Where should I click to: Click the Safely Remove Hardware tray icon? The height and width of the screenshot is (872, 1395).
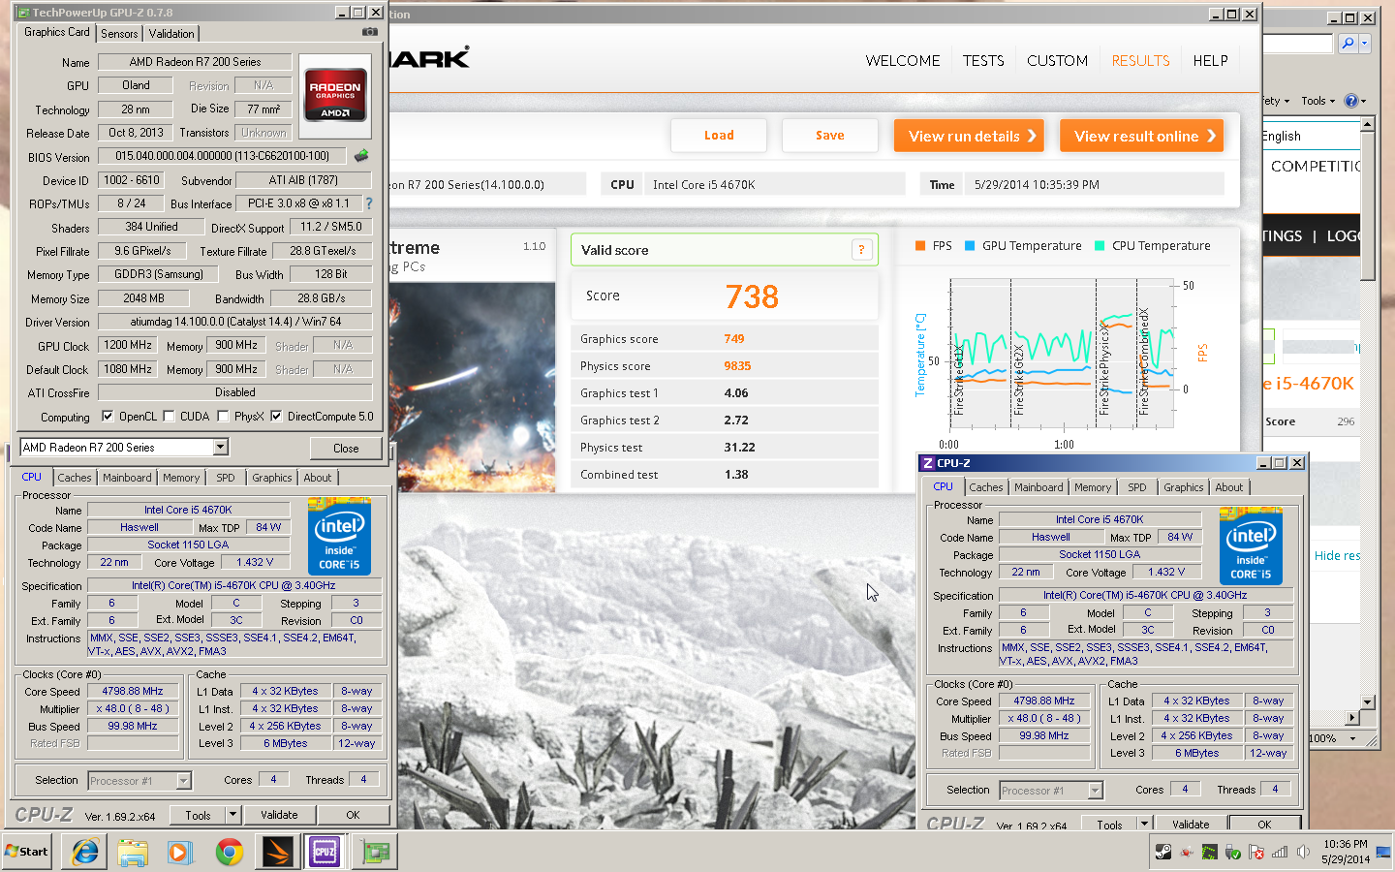coord(1233,852)
